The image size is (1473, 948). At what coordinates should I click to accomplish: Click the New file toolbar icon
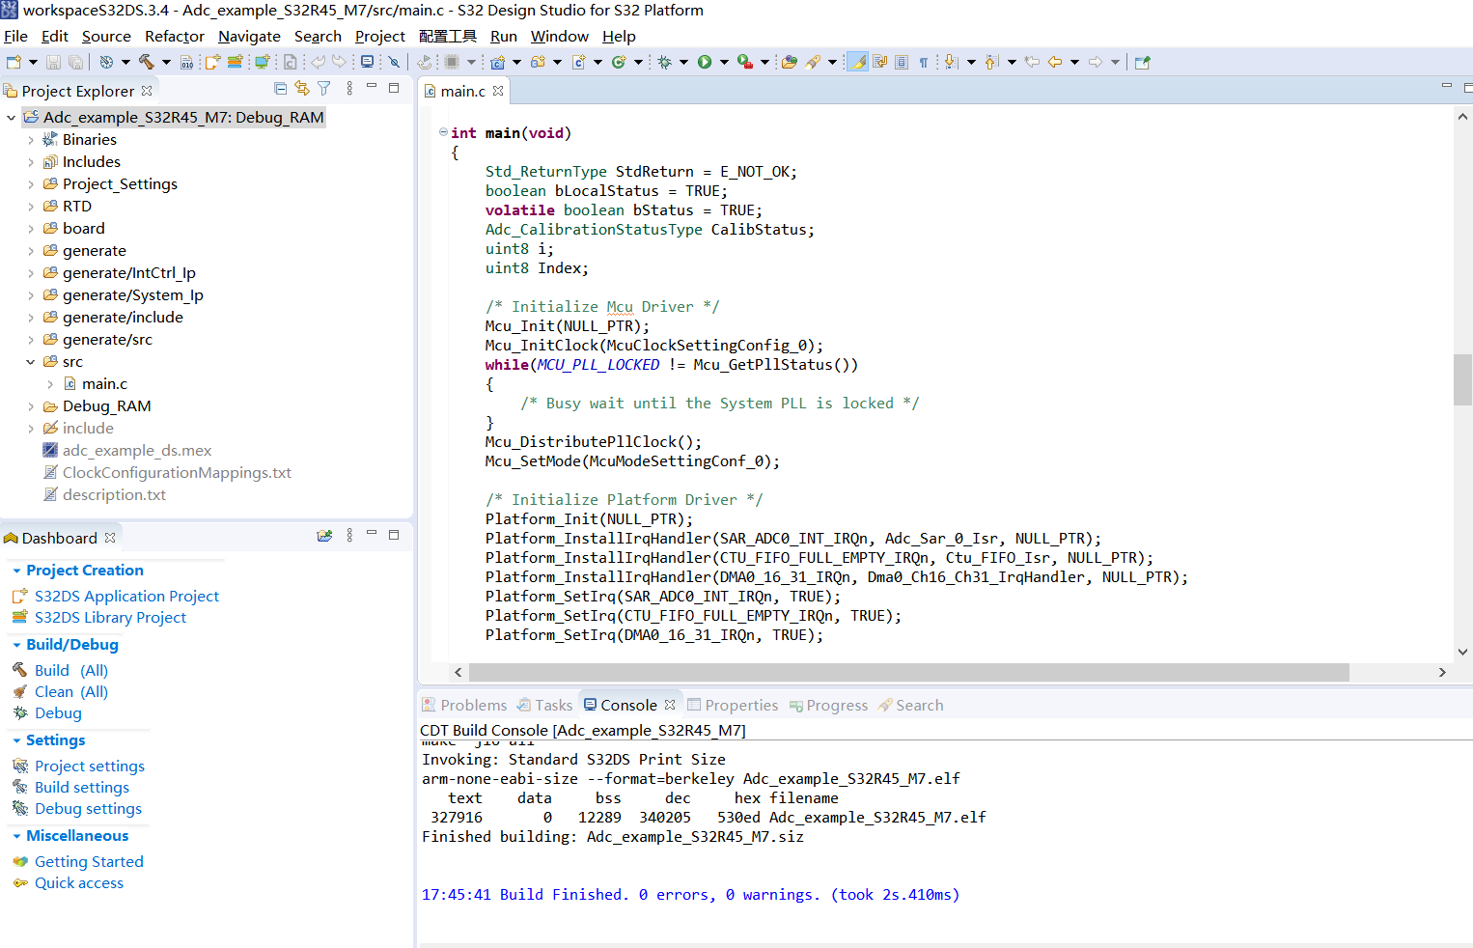pyautogui.click(x=14, y=62)
